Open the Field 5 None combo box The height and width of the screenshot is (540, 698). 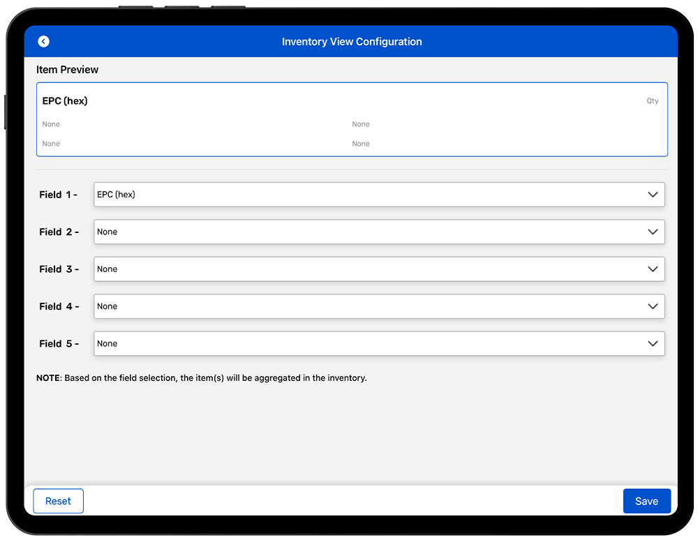(x=370, y=343)
